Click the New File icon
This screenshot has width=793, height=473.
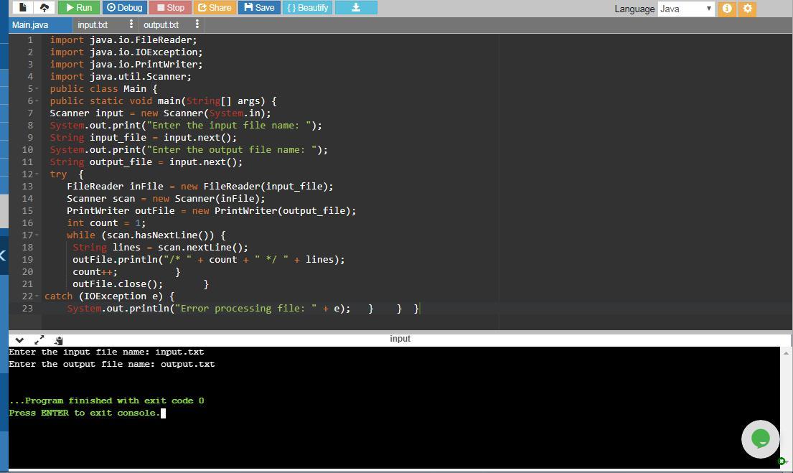click(x=23, y=7)
